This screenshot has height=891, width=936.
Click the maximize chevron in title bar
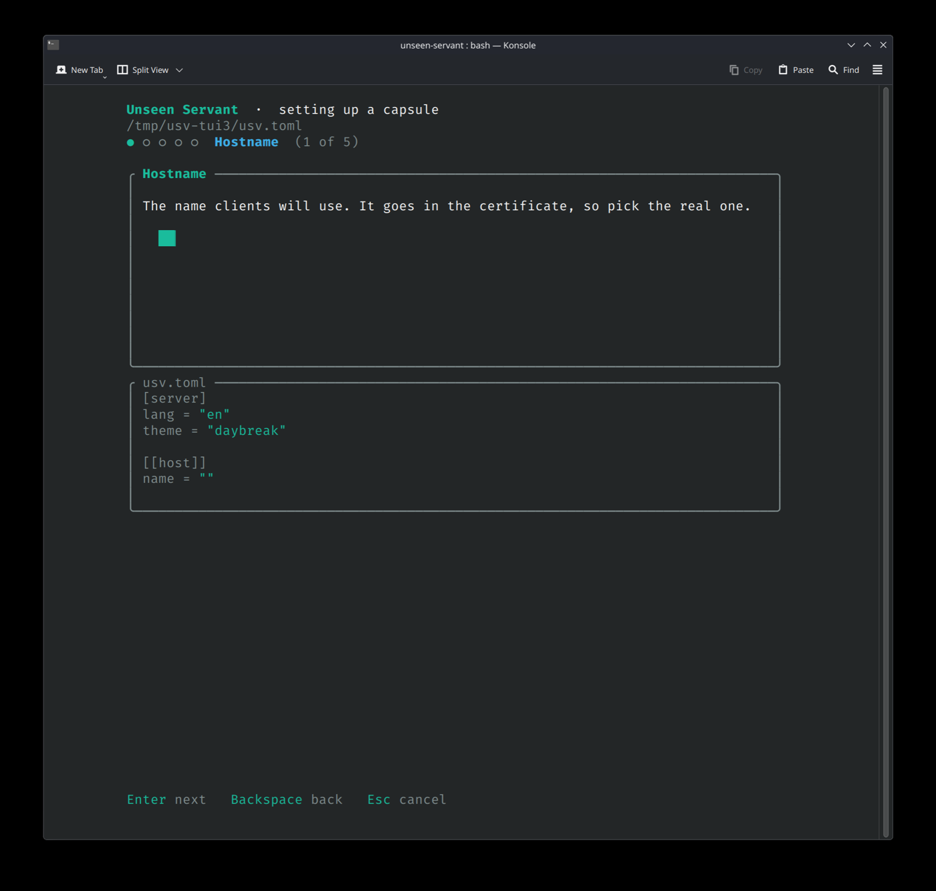[x=867, y=45]
